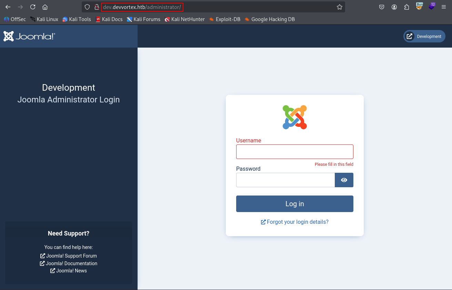Image resolution: width=452 pixels, height=290 pixels.
Task: Click the 'Need Support?' heading
Action: pyautogui.click(x=69, y=233)
